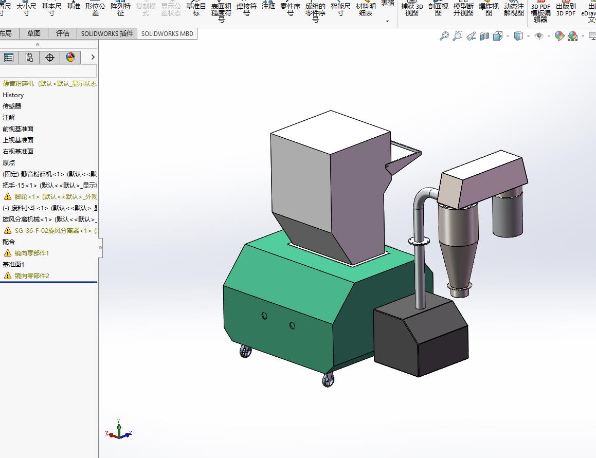Switch to the 草图 tab
The width and height of the screenshot is (596, 458).
click(x=34, y=33)
